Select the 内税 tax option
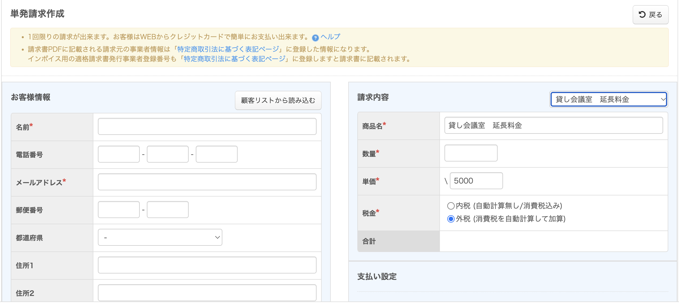The width and height of the screenshot is (679, 306). click(x=451, y=206)
